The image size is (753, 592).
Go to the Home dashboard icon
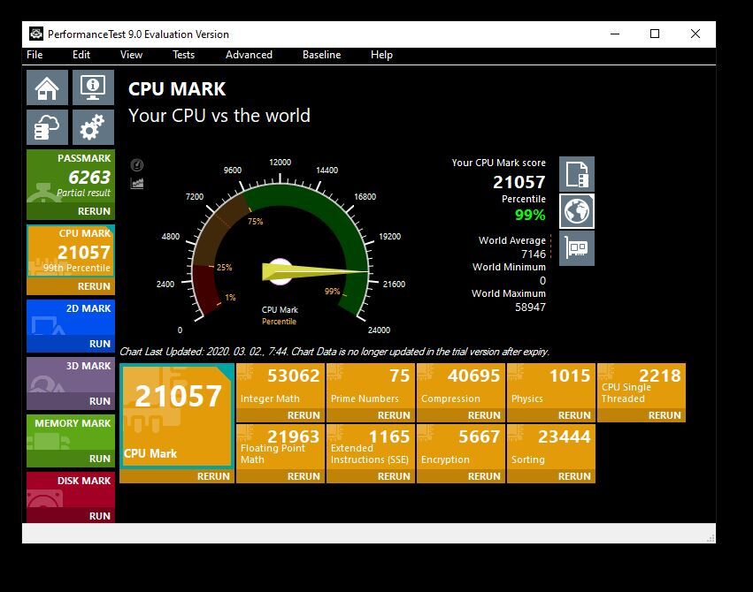pos(47,87)
